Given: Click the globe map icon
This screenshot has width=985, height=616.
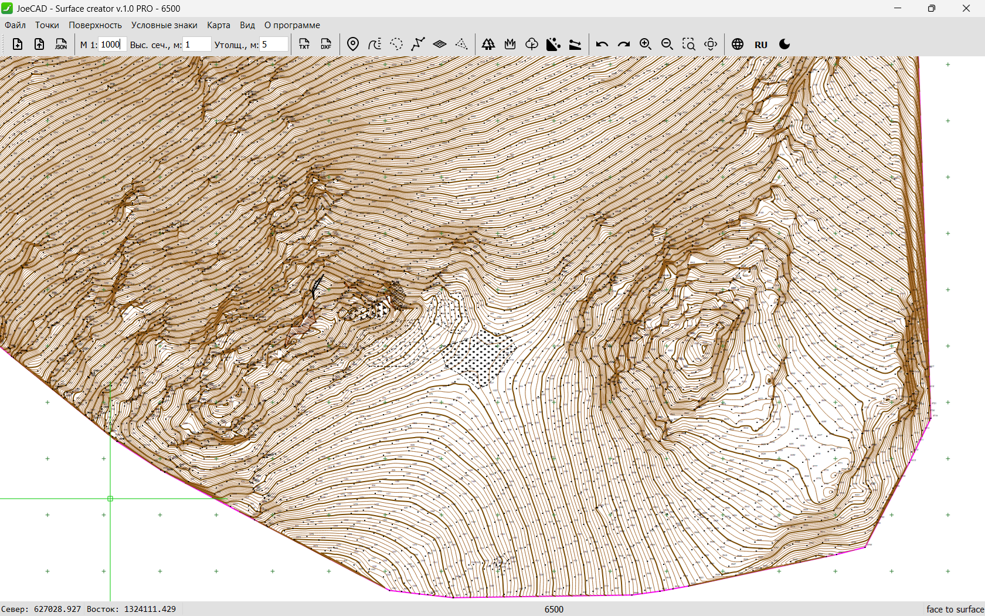Looking at the screenshot, I should tap(738, 44).
